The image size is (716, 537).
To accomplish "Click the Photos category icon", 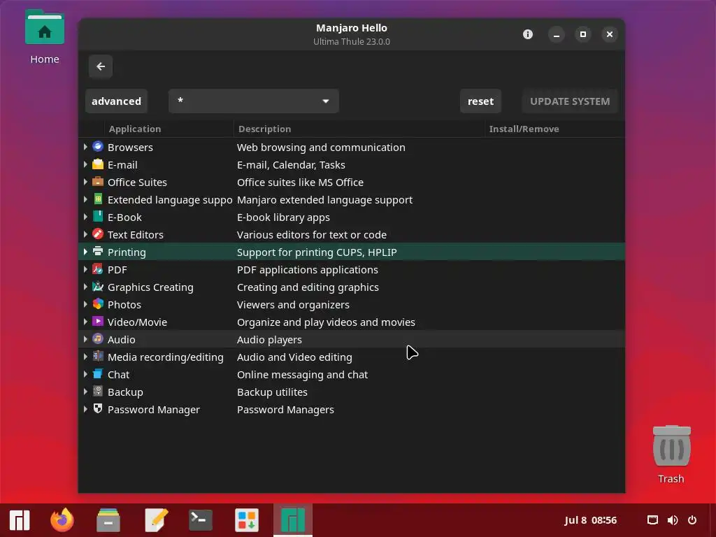I will pyautogui.click(x=98, y=303).
